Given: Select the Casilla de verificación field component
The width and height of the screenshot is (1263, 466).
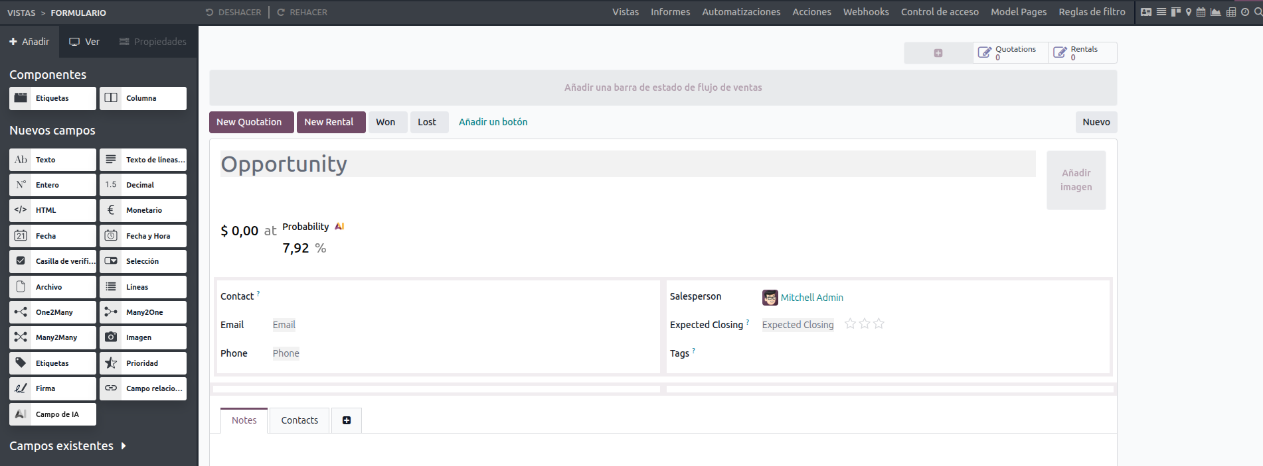Looking at the screenshot, I should [52, 261].
